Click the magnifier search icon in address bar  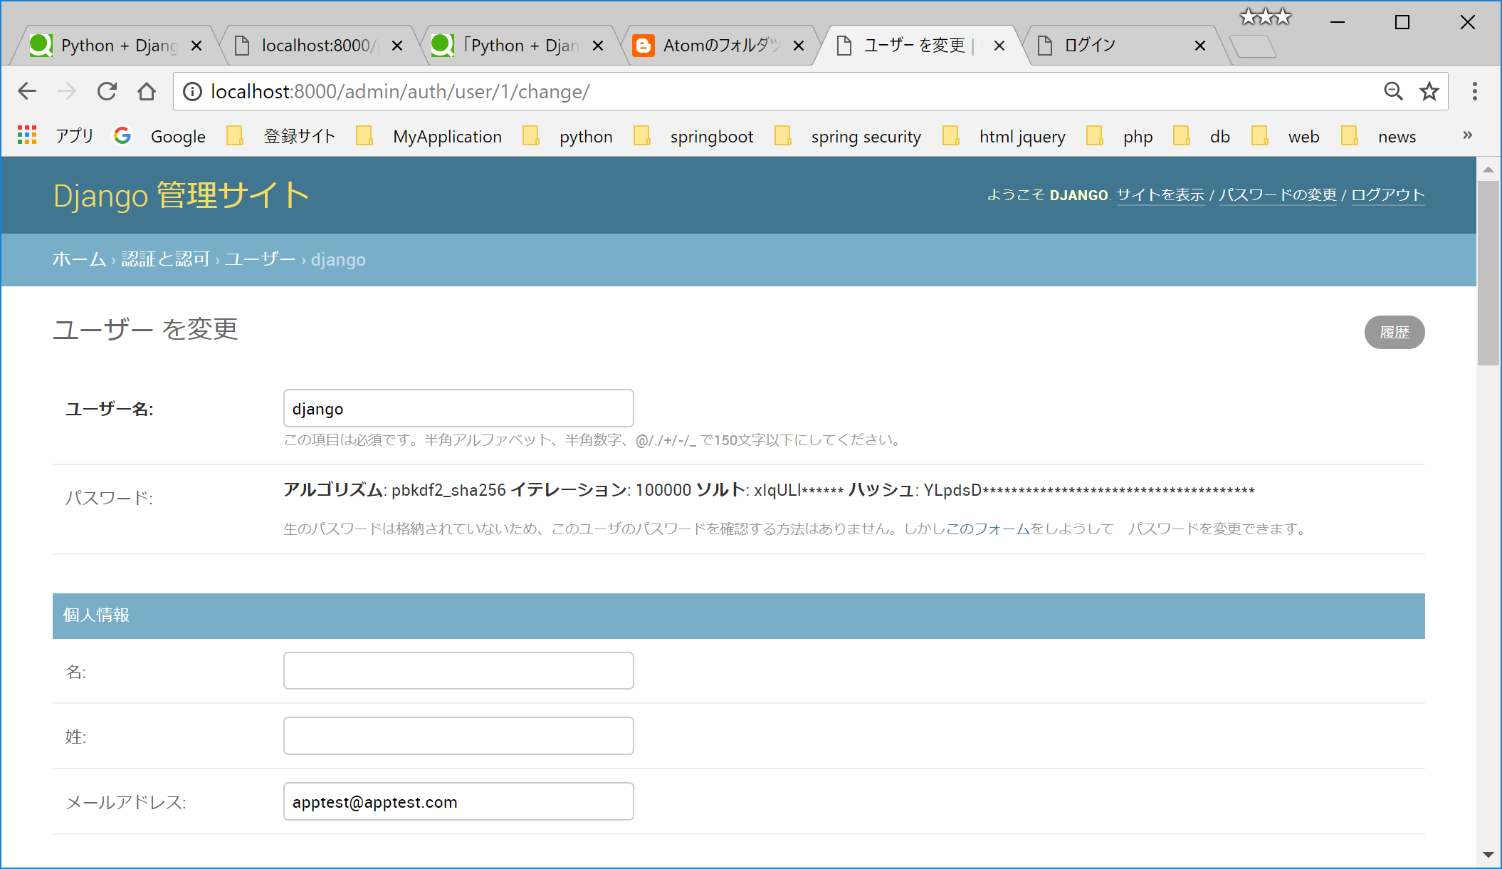[1393, 91]
